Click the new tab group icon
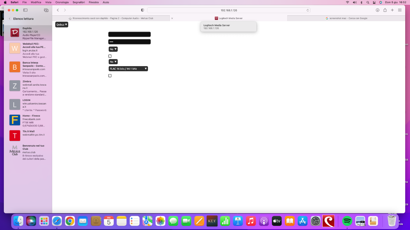 coord(46,10)
